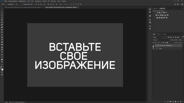Image resolution: width=184 pixels, height=103 pixels.
Task: Select the Clone Stamp tool
Action: tap(2, 37)
